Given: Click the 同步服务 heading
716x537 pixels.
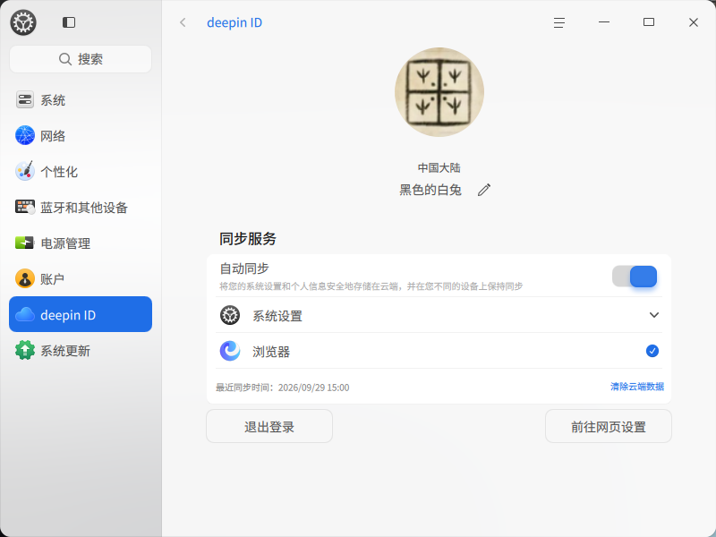Looking at the screenshot, I should click(248, 238).
